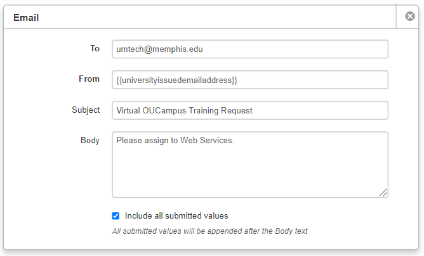Click the 'Body' field label
This screenshot has height=256, width=424.
[90, 140]
